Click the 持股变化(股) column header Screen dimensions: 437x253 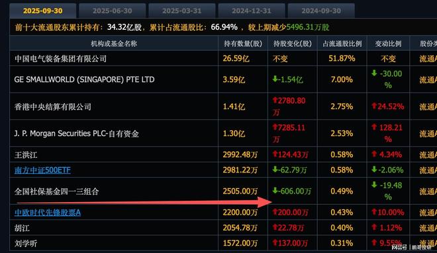coord(293,44)
